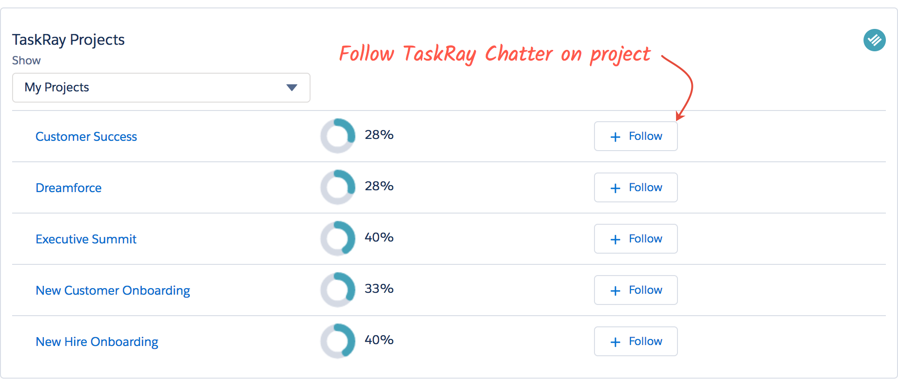Open the Dreamforce project link
898x387 pixels.
click(69, 188)
